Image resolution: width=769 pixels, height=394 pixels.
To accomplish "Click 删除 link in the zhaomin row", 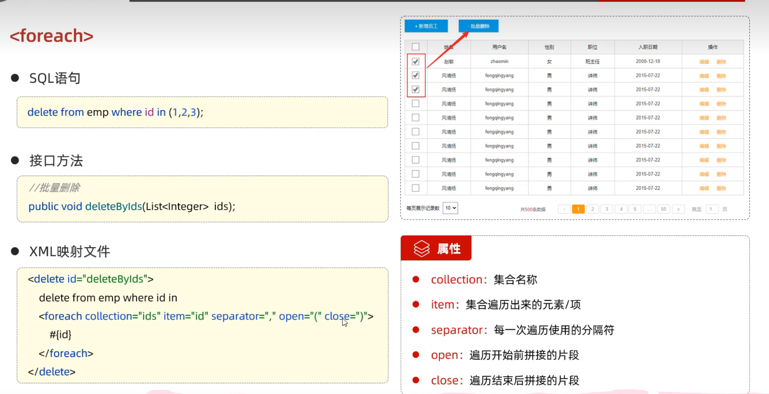I will click(x=721, y=62).
